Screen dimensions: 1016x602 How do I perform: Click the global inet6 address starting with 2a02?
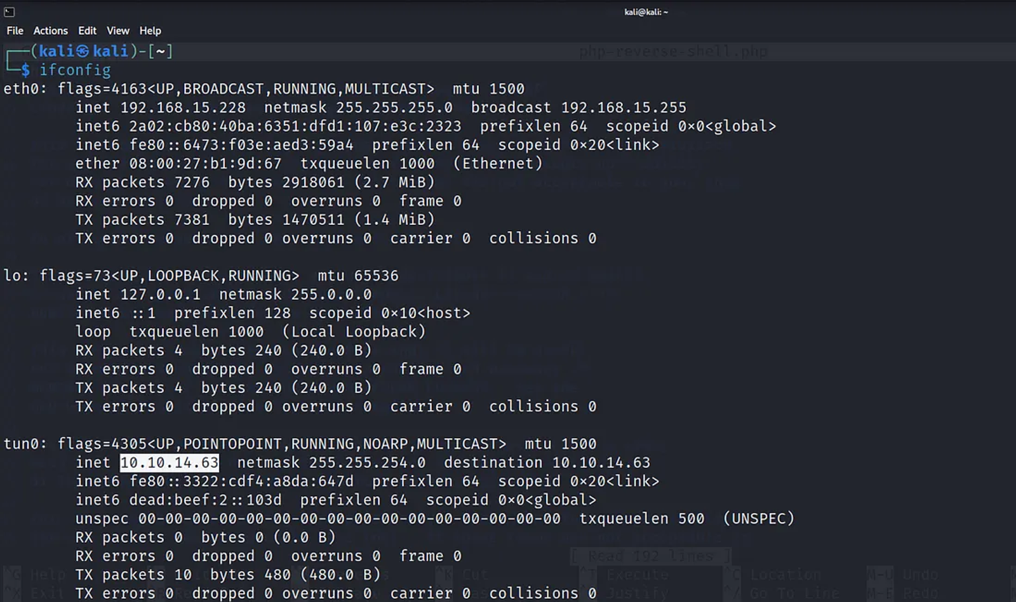coord(295,126)
